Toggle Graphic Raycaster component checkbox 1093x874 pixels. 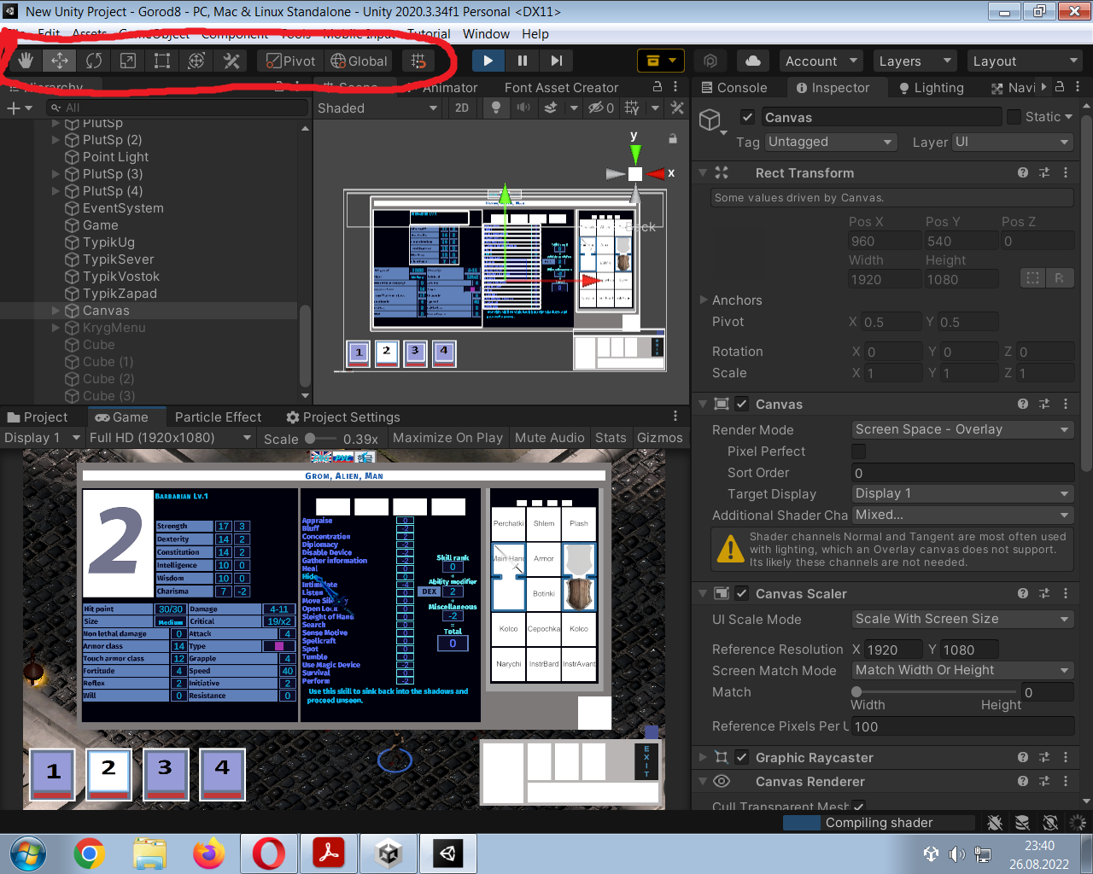[x=742, y=757]
